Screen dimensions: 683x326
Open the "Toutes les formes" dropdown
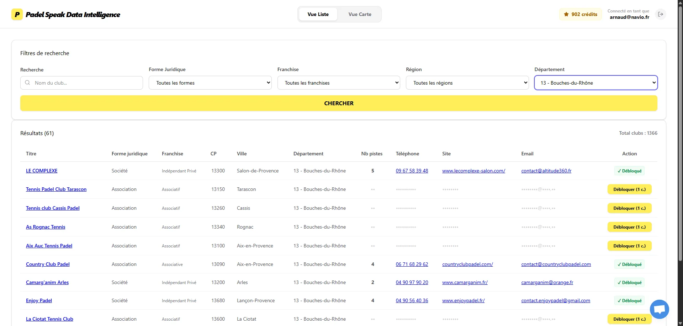pos(210,82)
